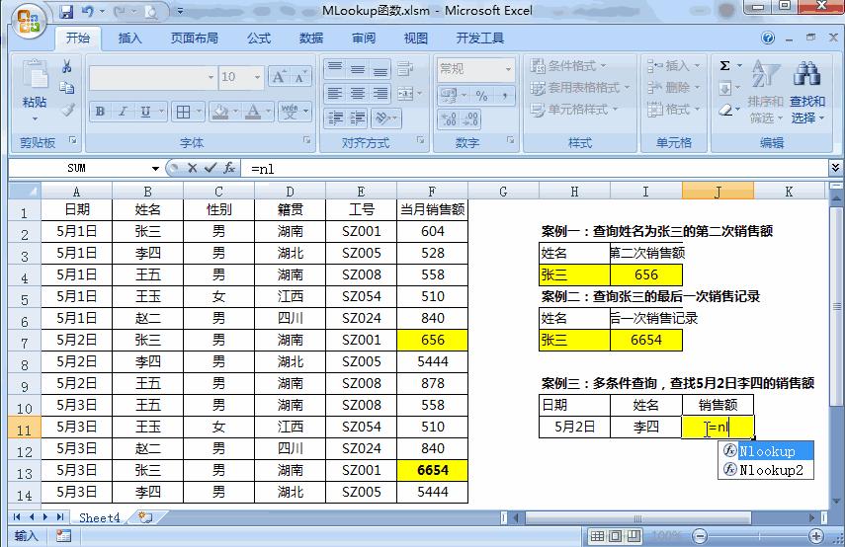
Task: Open the font name dropdown
Action: [211, 78]
